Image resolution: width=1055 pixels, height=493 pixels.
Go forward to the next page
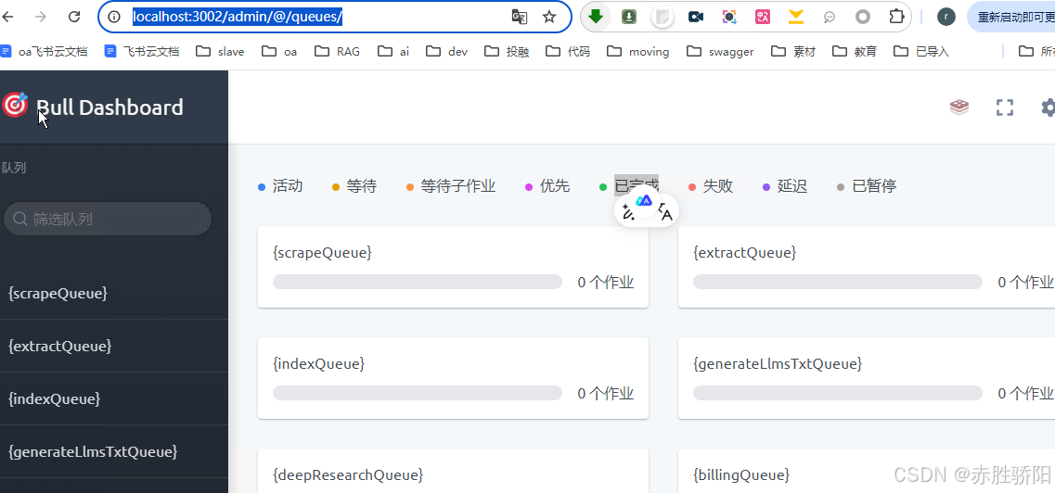point(41,17)
